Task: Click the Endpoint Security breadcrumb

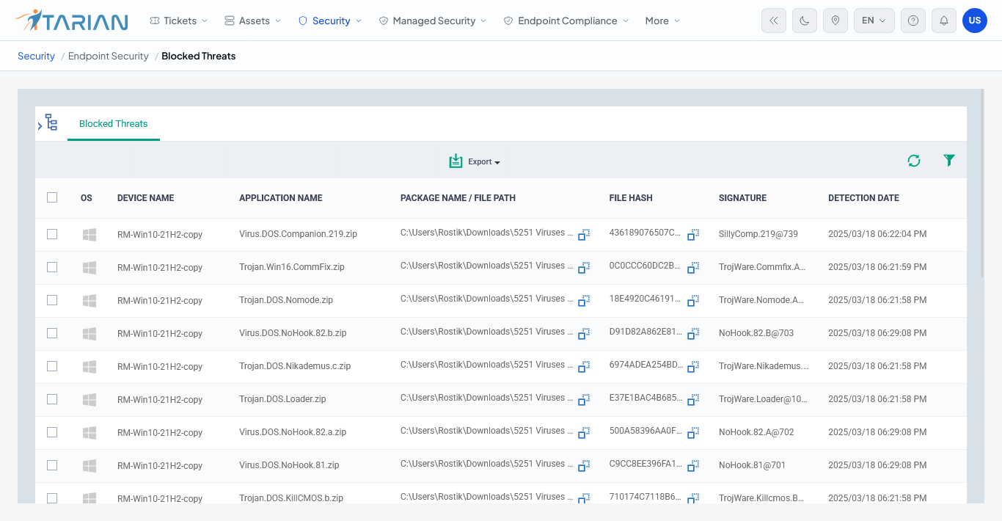Action: pos(109,56)
